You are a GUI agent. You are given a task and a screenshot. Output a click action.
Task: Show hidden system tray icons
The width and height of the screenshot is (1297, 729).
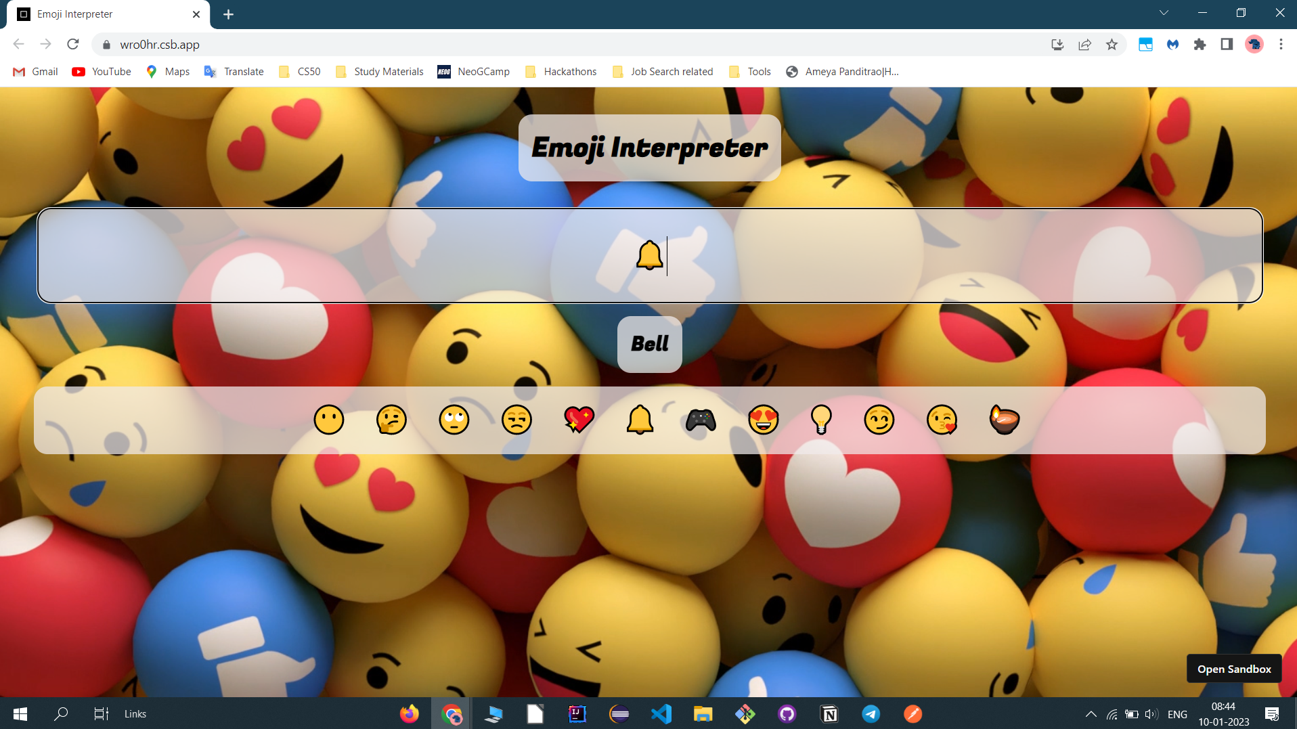coord(1091,714)
